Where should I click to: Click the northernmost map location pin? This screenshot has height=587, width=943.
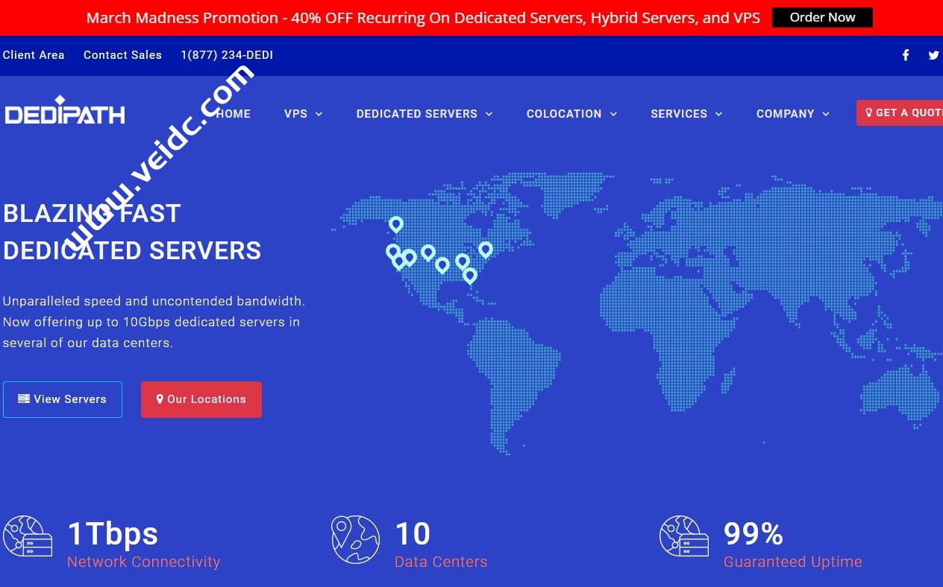coord(396,224)
